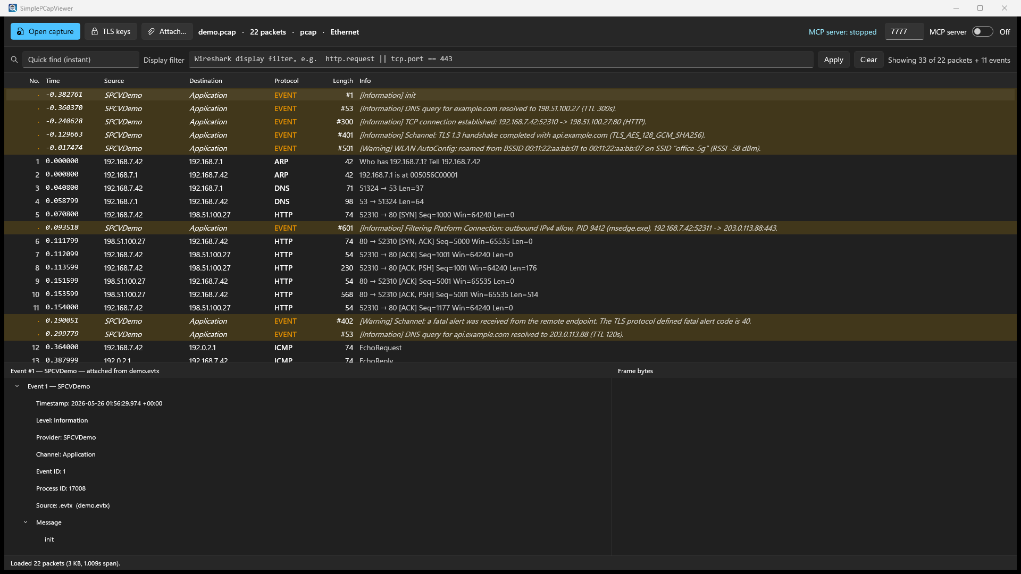Select Schannel fatal alert warning event #402
Screen dimensions: 1021x574
coord(510,321)
